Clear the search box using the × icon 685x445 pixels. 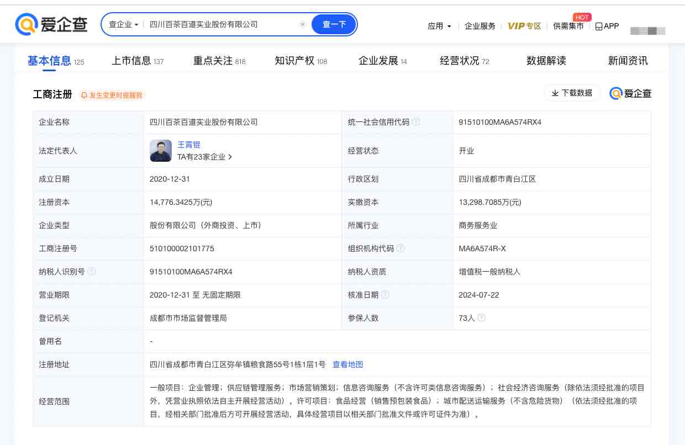(x=303, y=24)
